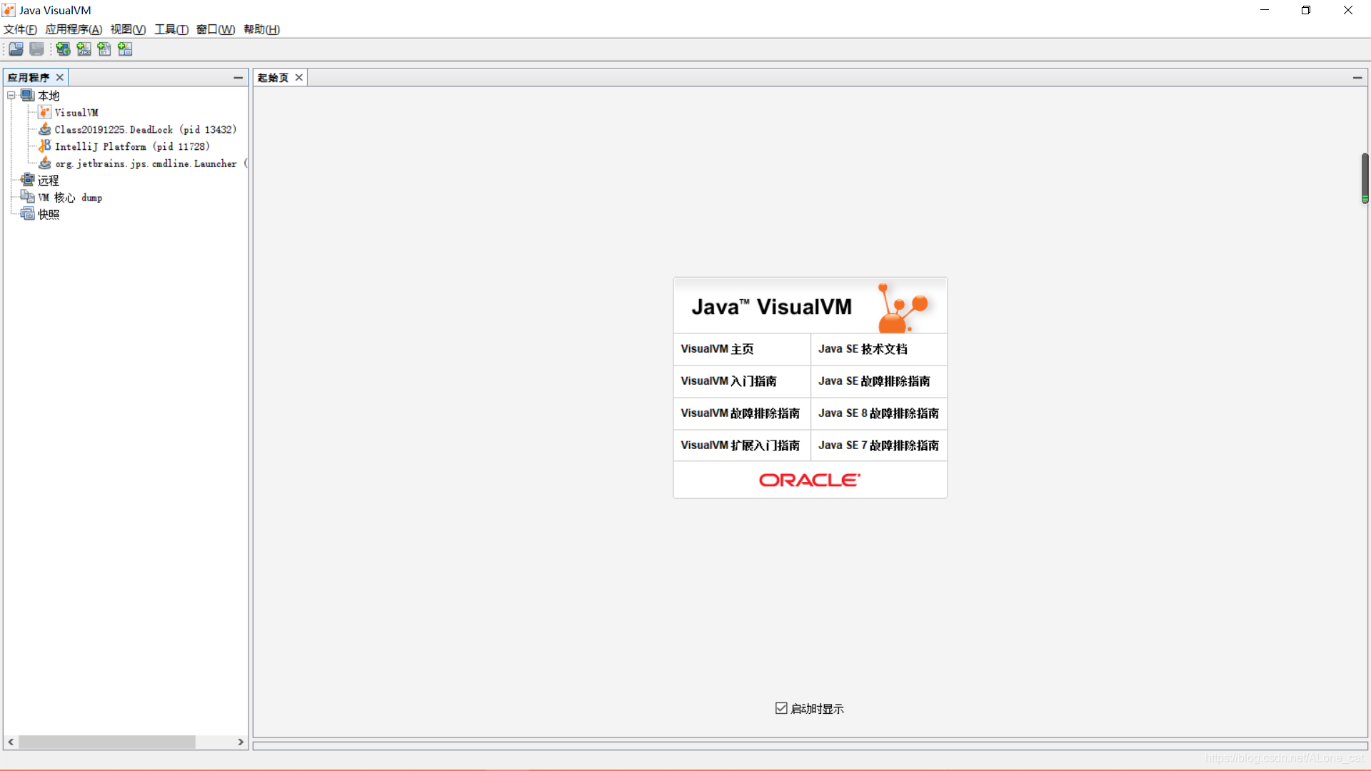The width and height of the screenshot is (1371, 771).
Task: Click left arrow of applications horizontal scrollbar
Action: click(x=11, y=742)
